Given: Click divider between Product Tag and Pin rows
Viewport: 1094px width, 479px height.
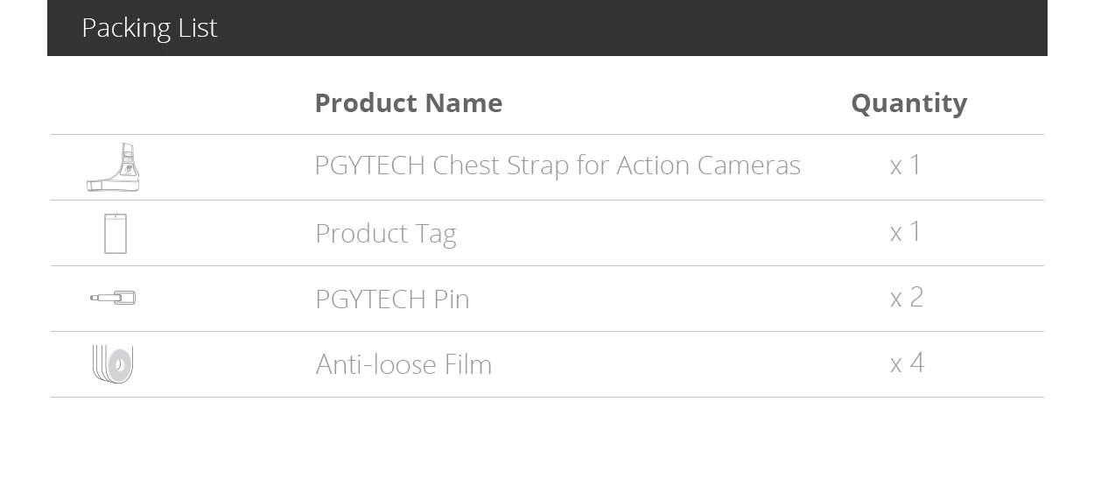Looking at the screenshot, I should [547, 265].
